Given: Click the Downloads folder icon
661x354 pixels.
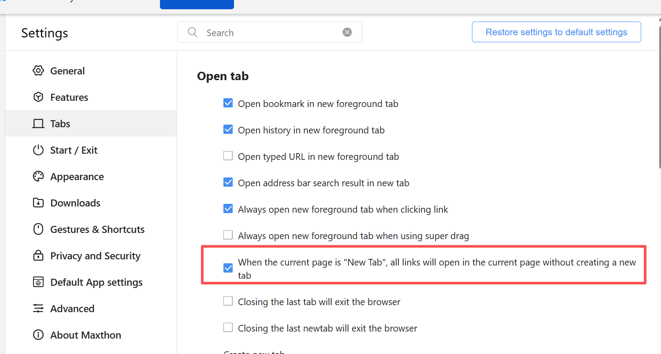Looking at the screenshot, I should point(38,203).
